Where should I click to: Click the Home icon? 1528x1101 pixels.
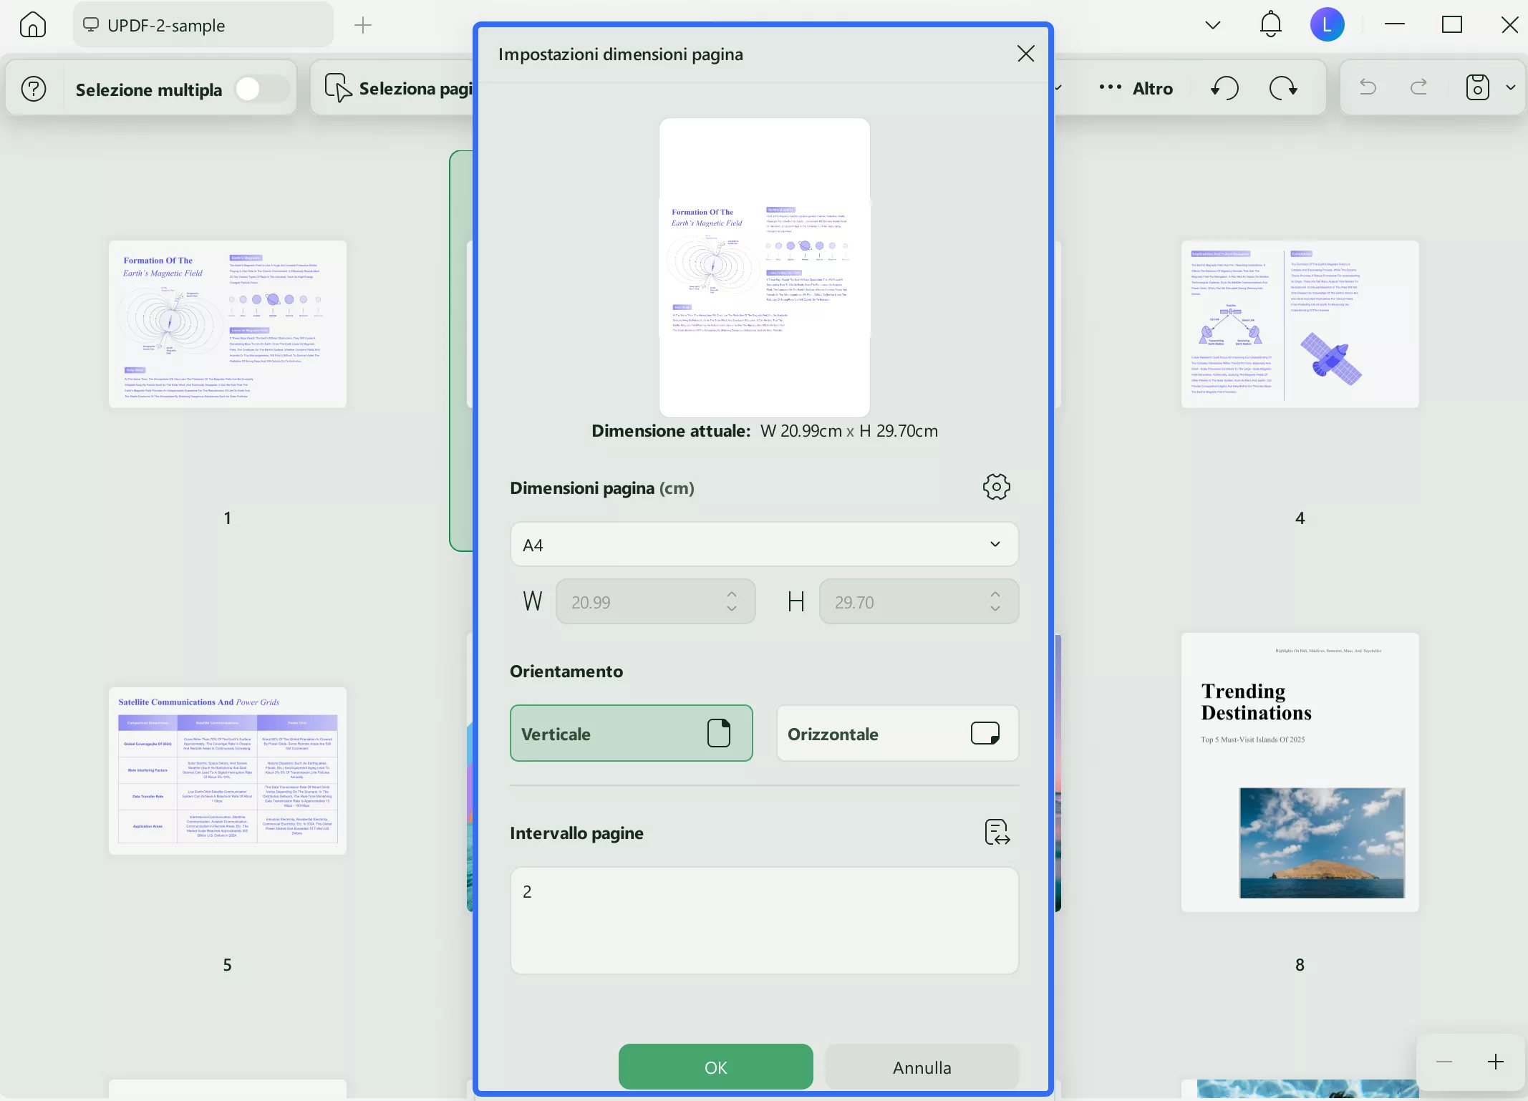33,25
